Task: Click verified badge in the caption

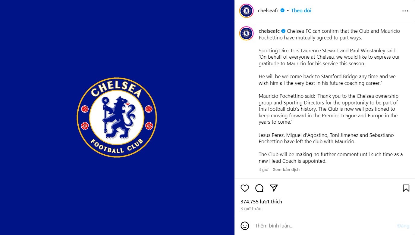Action: pos(283,31)
